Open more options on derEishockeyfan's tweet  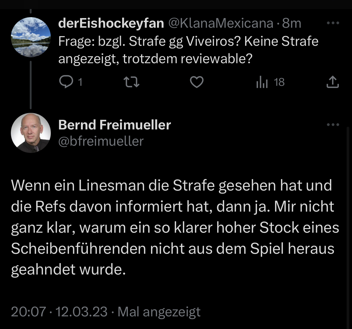pyautogui.click(x=333, y=23)
